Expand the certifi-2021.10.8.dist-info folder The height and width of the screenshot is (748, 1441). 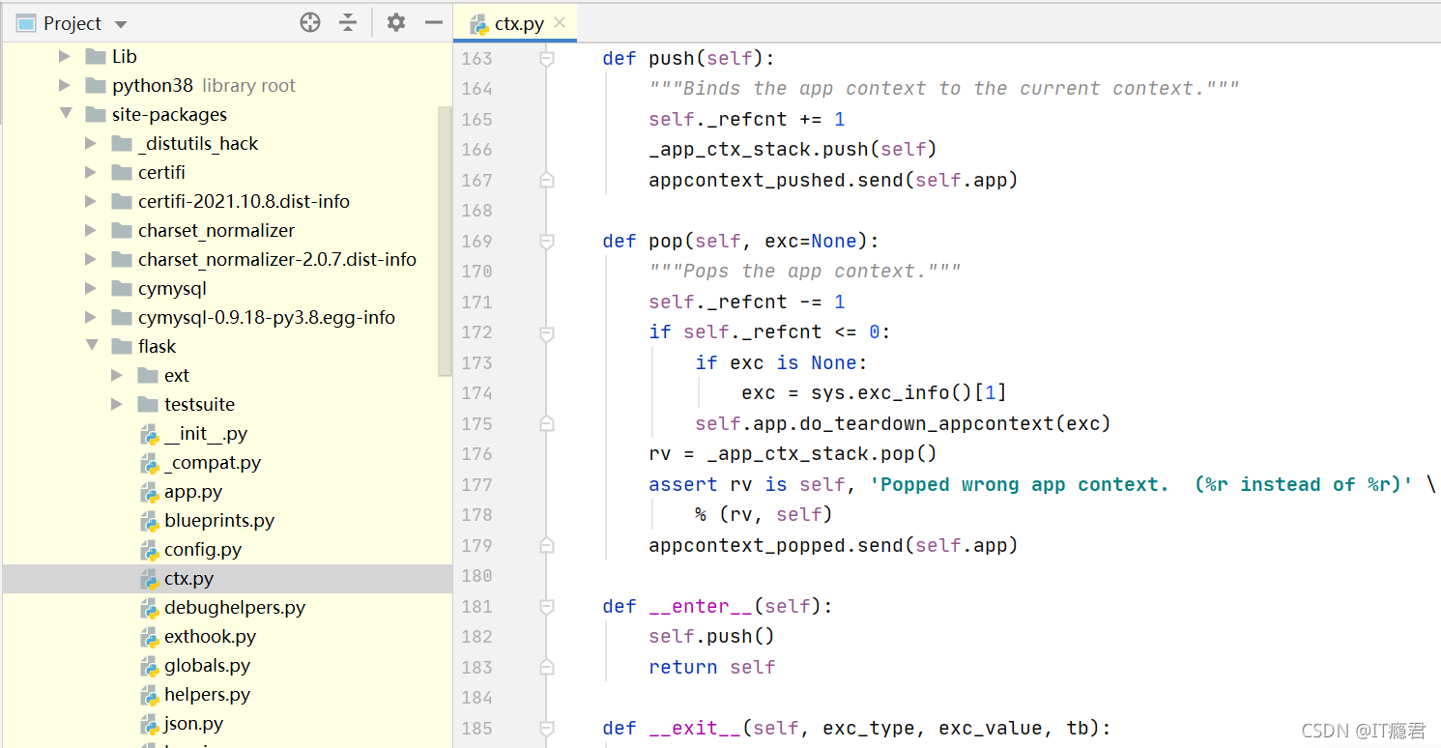[x=91, y=202]
